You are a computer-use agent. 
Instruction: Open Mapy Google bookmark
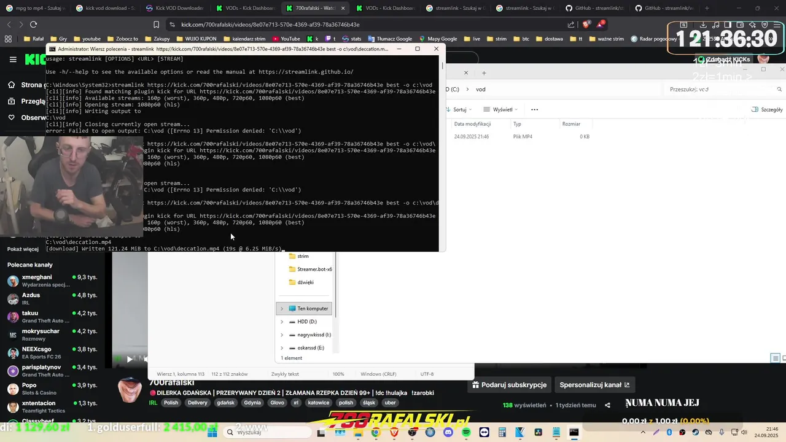pos(437,39)
